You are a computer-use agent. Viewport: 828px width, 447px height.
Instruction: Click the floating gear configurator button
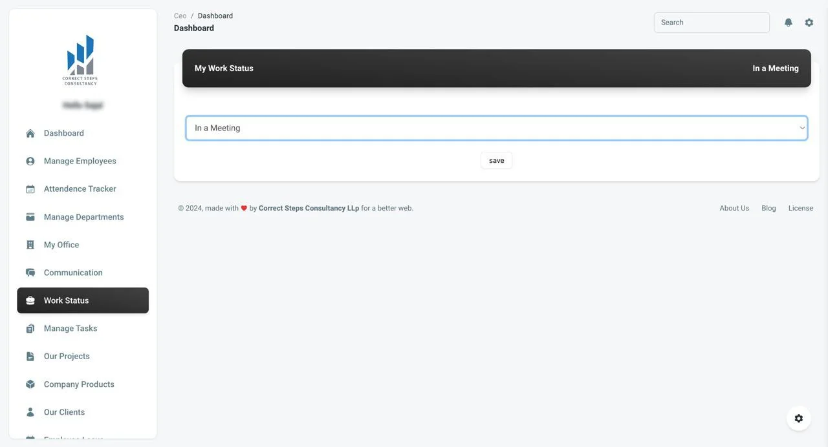[x=798, y=419]
